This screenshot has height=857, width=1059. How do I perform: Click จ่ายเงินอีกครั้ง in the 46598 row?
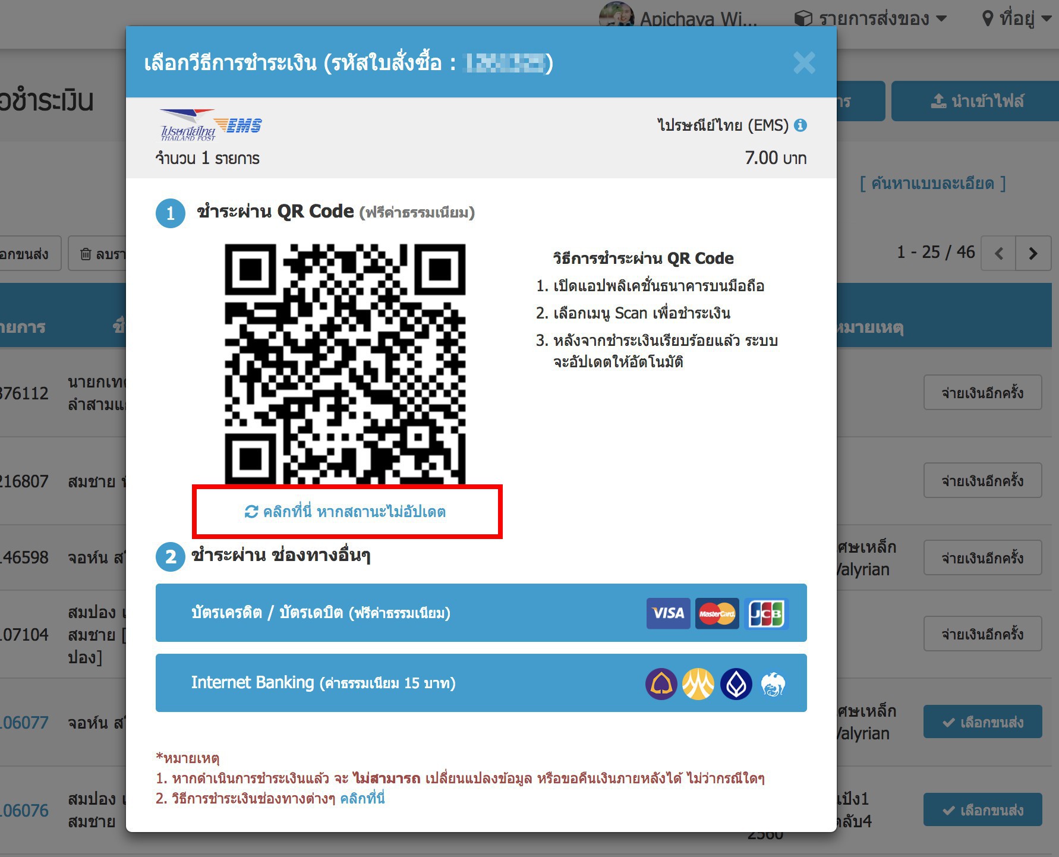[982, 557]
